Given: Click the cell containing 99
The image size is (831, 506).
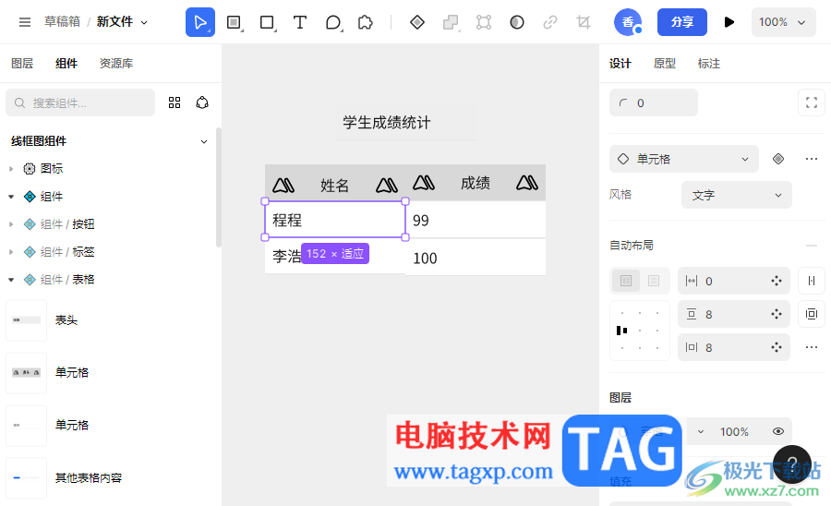Looking at the screenshot, I should pos(476,220).
